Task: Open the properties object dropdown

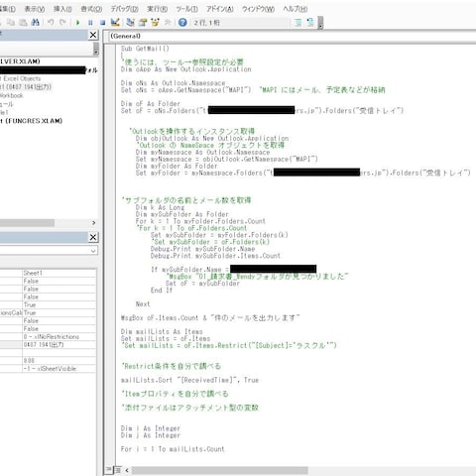Action: click(93, 251)
